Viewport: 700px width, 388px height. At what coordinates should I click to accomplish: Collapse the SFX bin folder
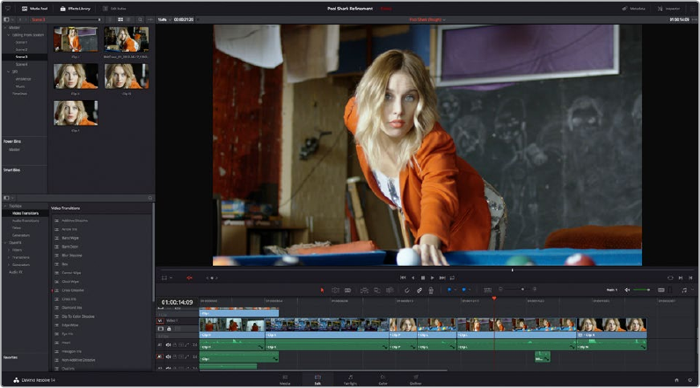point(9,71)
